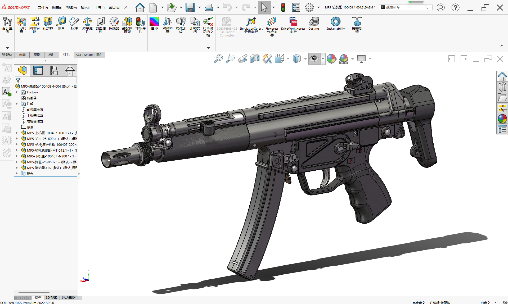This screenshot has height=304, width=508.
Task: Click the Undo button
Action: pyautogui.click(x=228, y=7)
